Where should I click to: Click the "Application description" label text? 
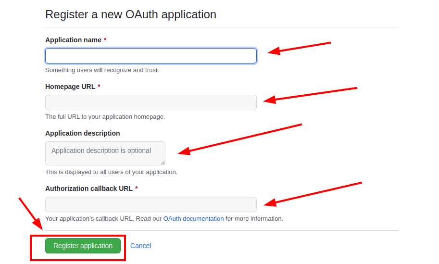pyautogui.click(x=82, y=133)
